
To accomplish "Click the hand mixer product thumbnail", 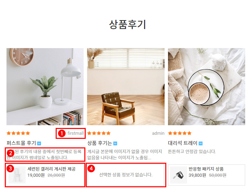I will click(179, 175).
